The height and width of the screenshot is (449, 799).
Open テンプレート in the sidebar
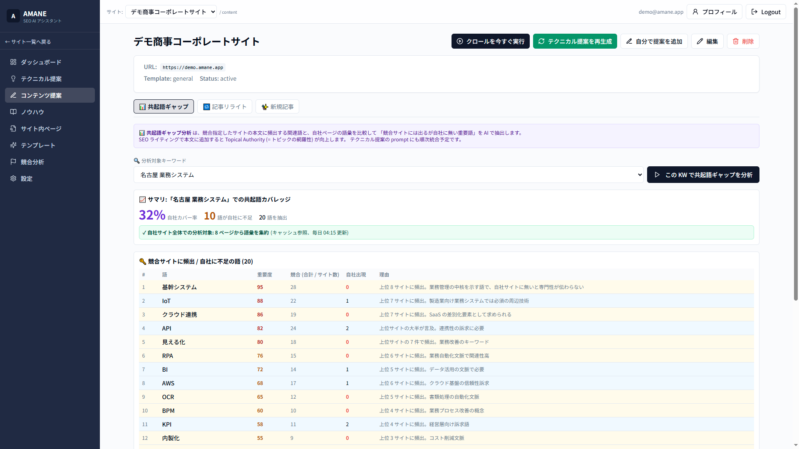coord(50,145)
